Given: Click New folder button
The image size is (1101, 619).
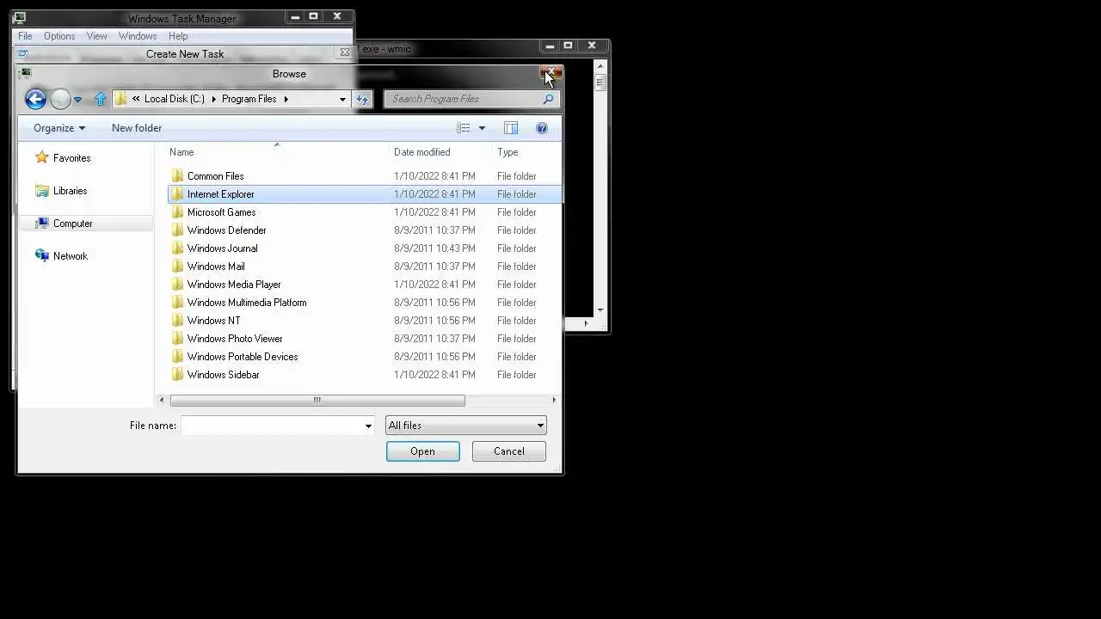Looking at the screenshot, I should coord(137,128).
